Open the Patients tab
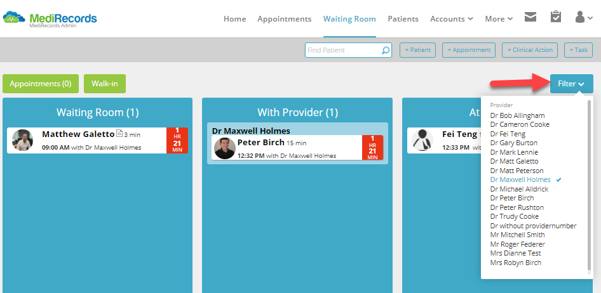 (x=403, y=19)
